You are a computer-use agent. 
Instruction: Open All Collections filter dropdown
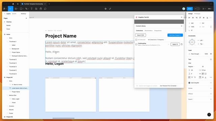pos(157,40)
